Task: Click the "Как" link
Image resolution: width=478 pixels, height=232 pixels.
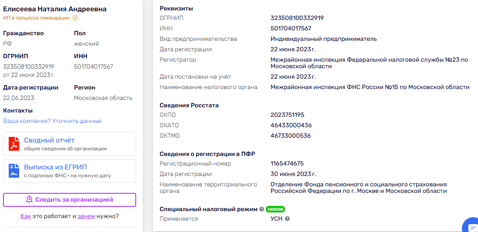Action: coord(25,216)
